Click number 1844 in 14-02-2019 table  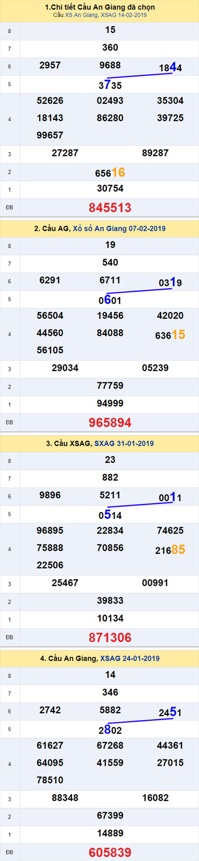point(170,67)
